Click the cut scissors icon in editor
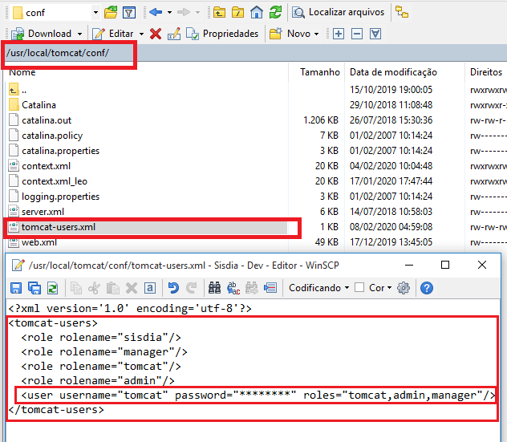The image size is (507, 442). click(x=94, y=288)
